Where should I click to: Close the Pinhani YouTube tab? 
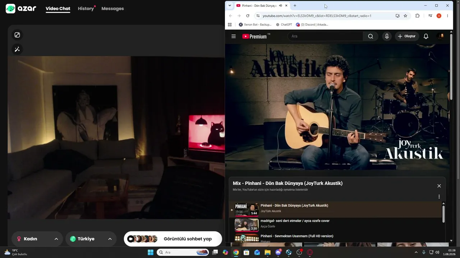[286, 6]
